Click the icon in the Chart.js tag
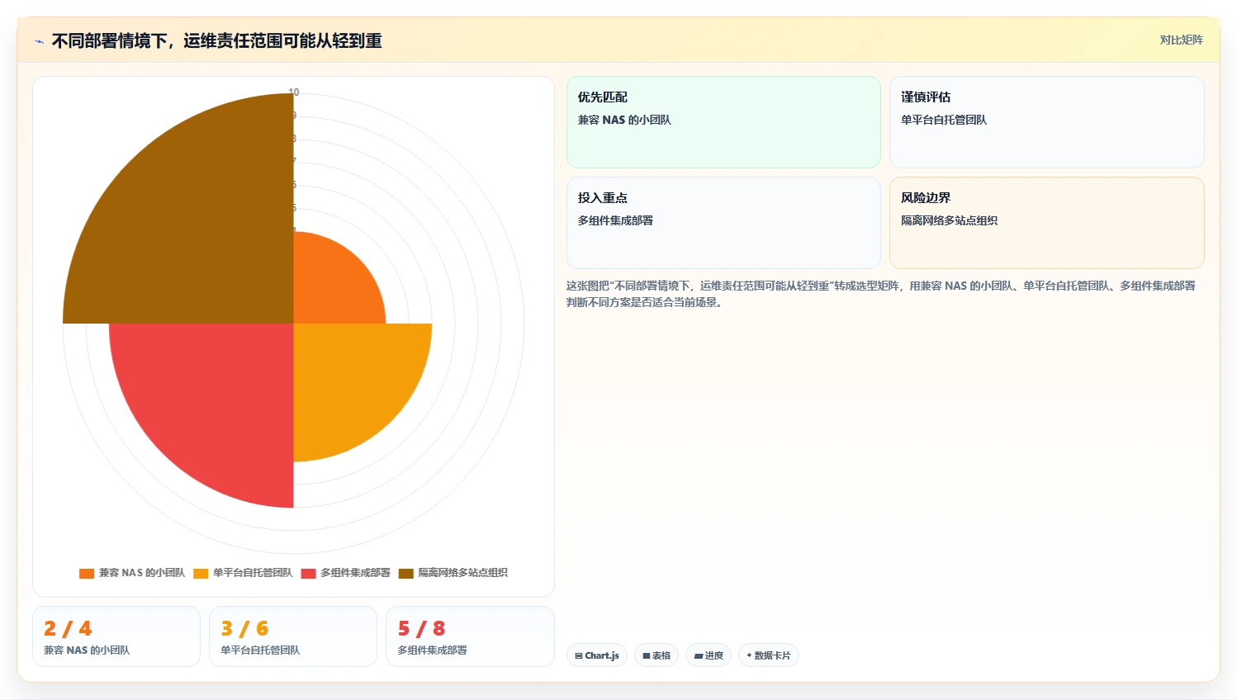This screenshot has height=700, width=1237. coord(579,655)
